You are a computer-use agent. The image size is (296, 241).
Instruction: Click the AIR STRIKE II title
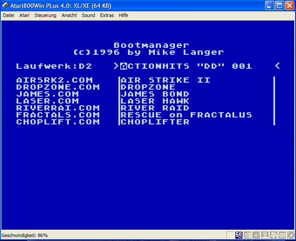coord(165,80)
